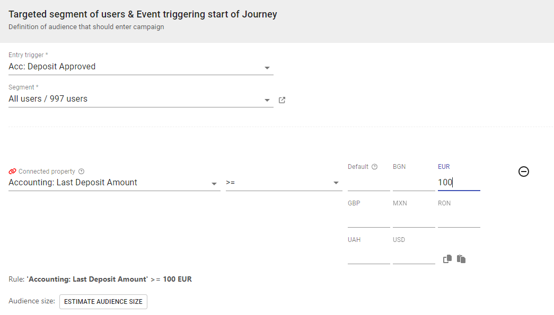Focus the Default amount input field

368,183
